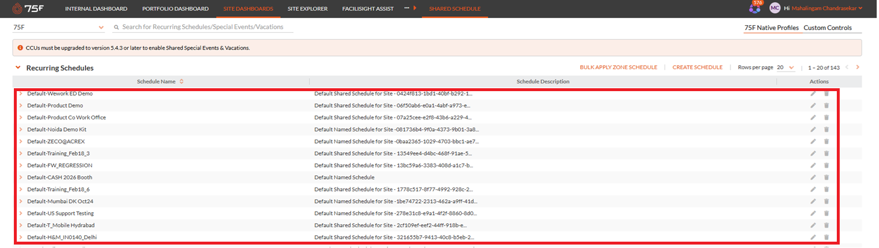
Task: Edit the Default-FW_REGRESSION schedule
Action: point(813,166)
